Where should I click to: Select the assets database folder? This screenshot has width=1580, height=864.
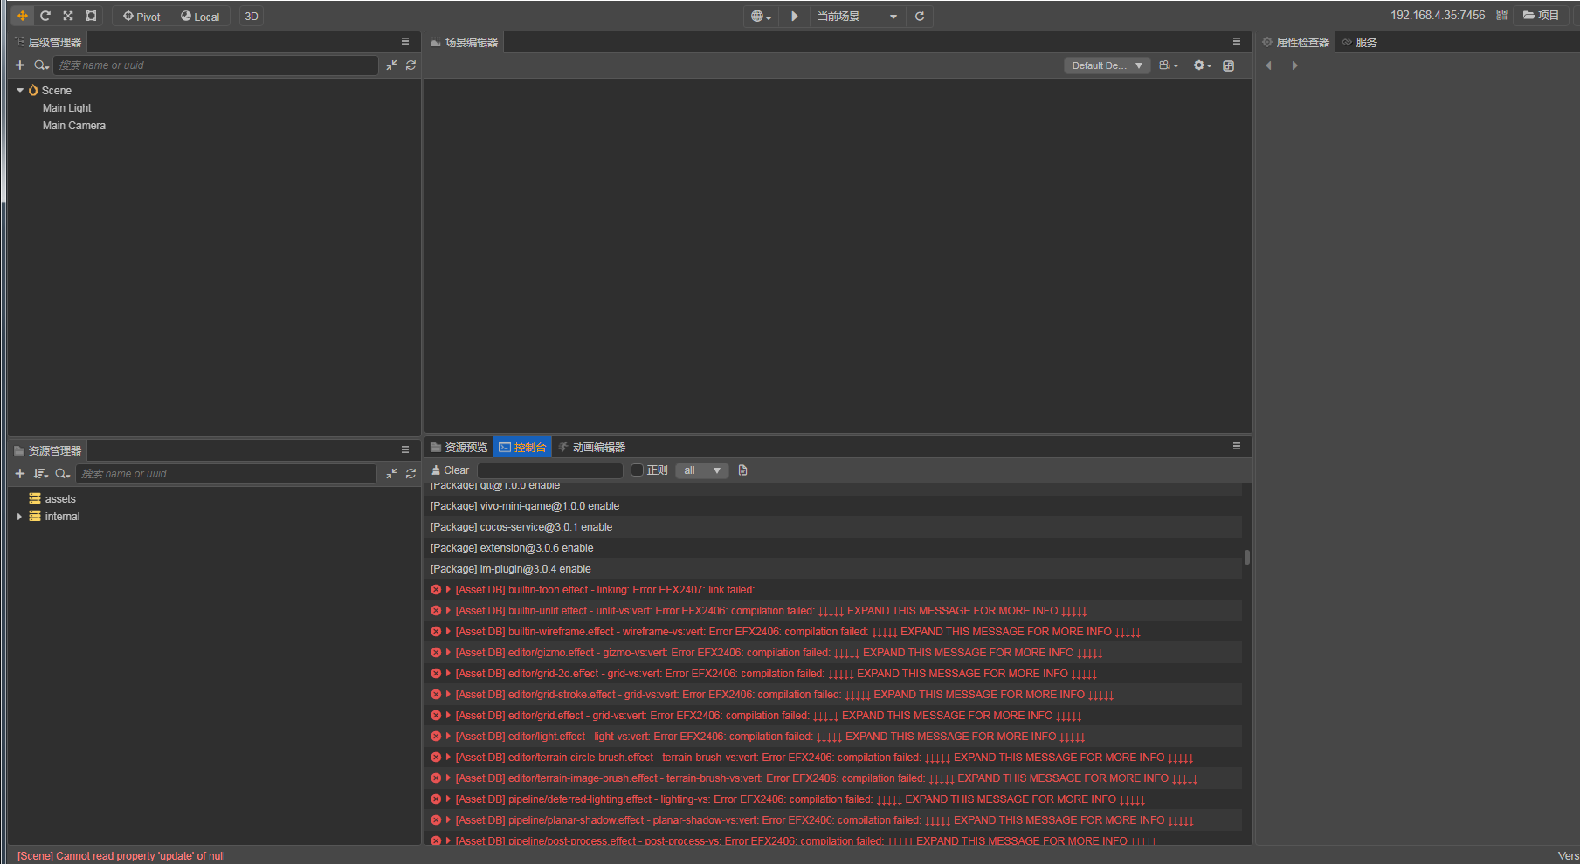60,499
